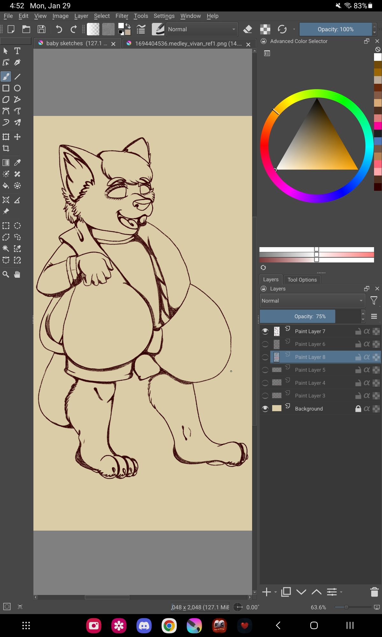
Task: Switch to Tool Options tab
Action: [302, 280]
